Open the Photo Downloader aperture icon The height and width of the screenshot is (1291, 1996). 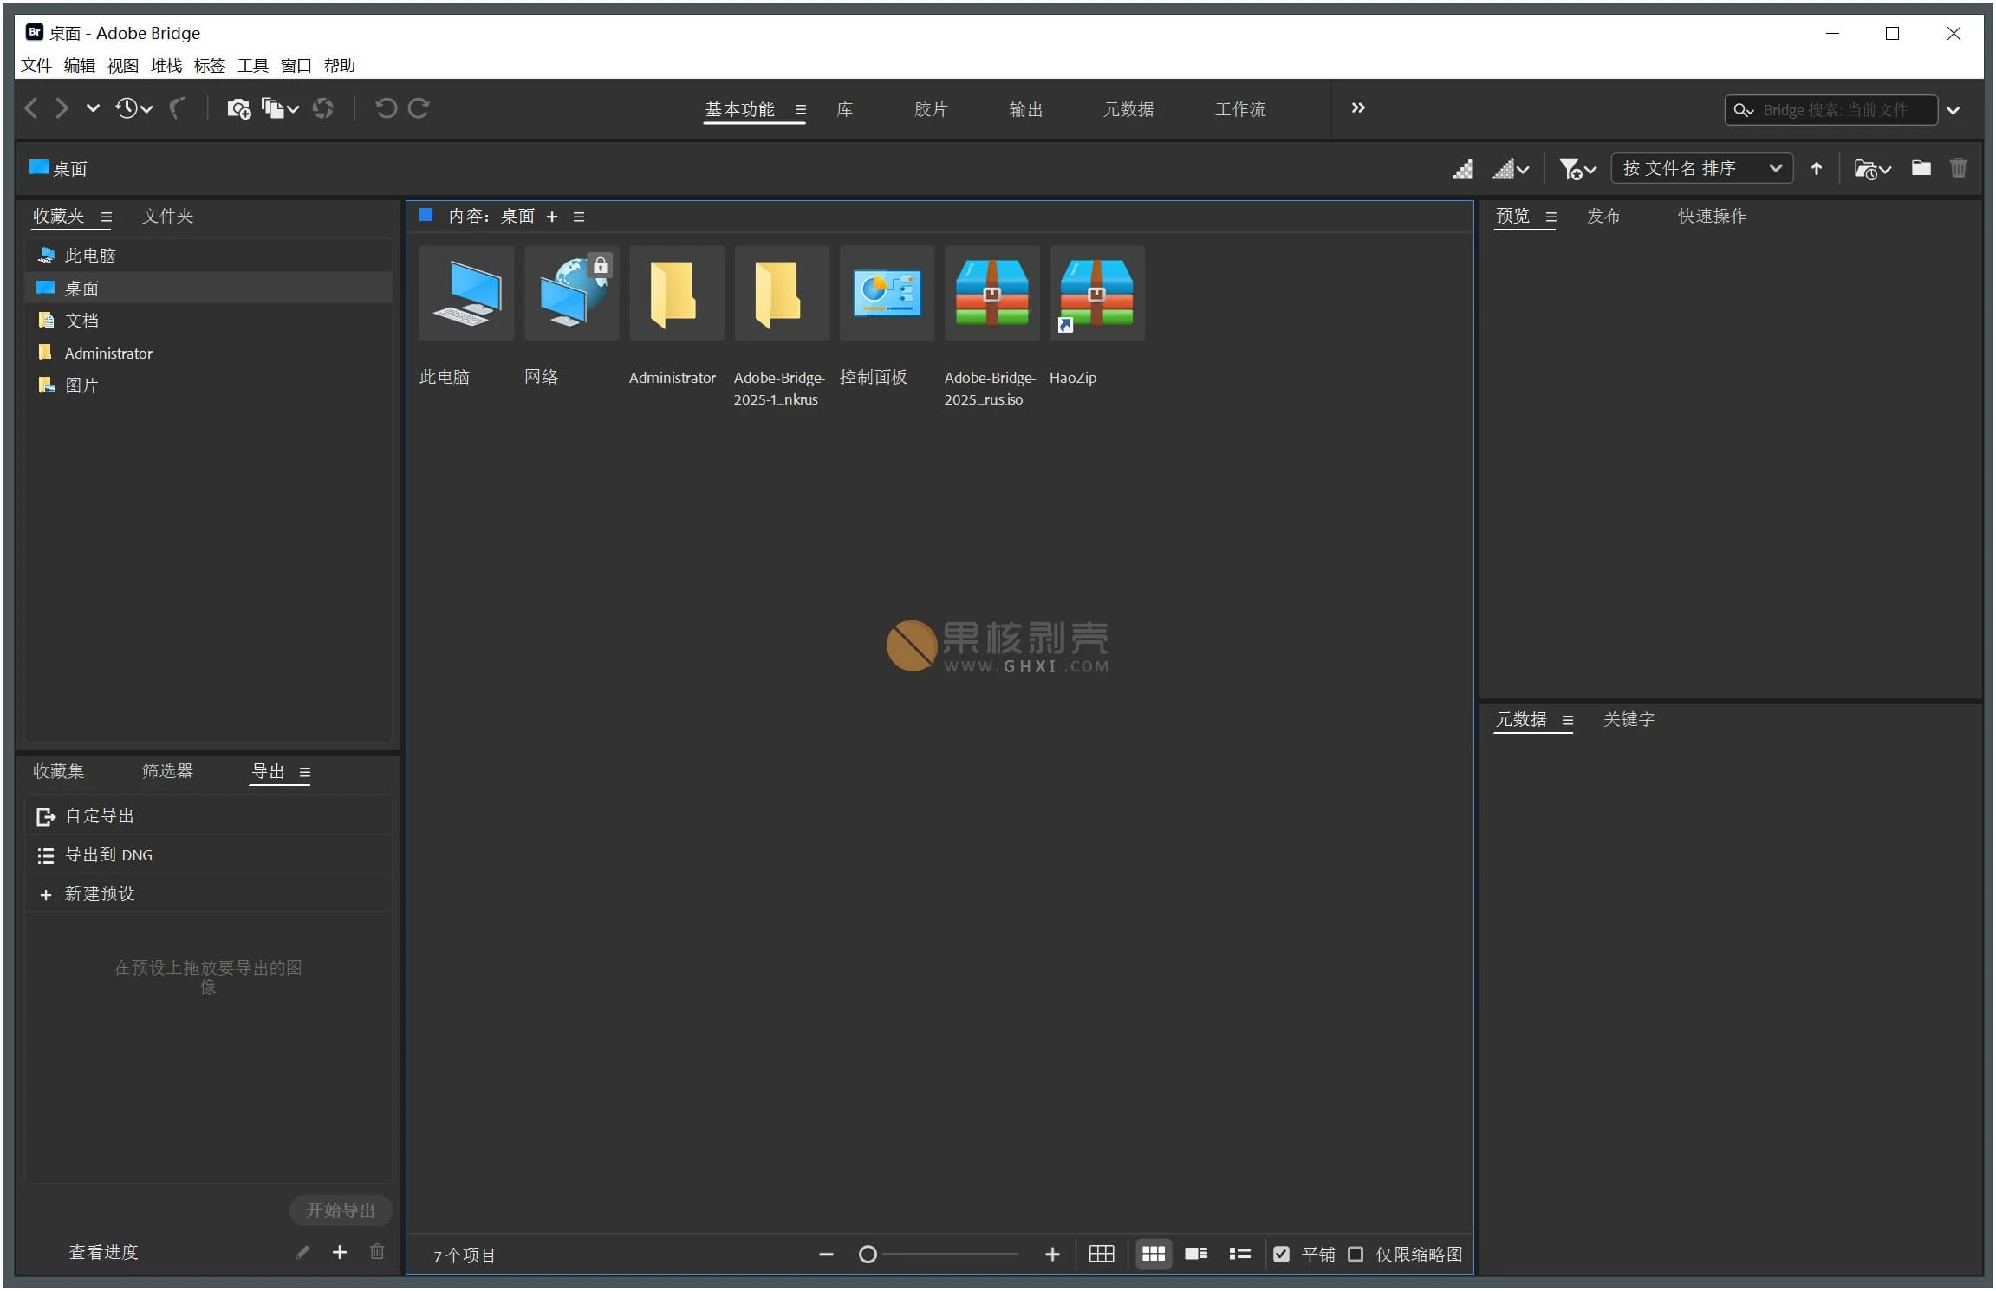tap(322, 107)
